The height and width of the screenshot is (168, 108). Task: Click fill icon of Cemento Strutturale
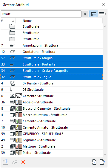[x=12, y=96]
